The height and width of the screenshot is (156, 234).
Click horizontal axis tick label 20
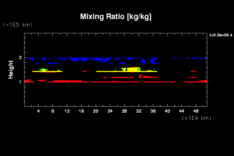pyautogui.click(x=96, y=111)
